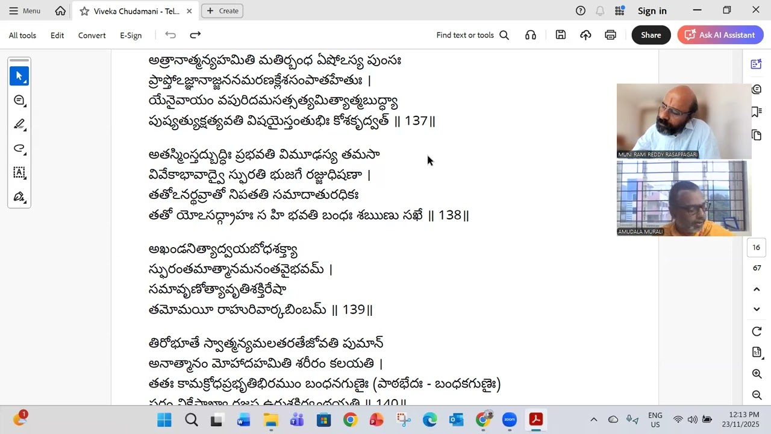The image size is (771, 434).
Task: Open the E-Sign tool
Action: click(x=131, y=36)
